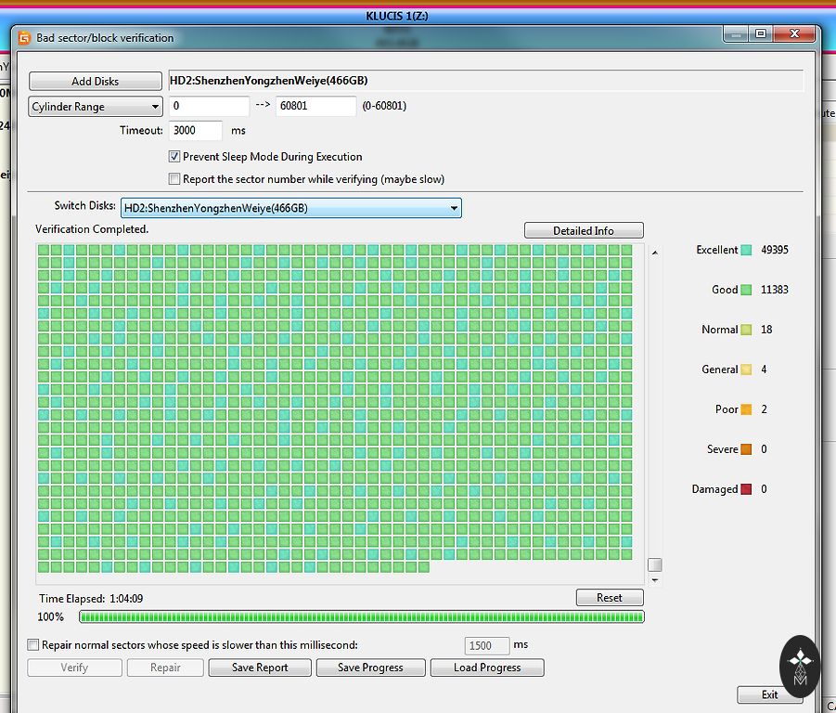This screenshot has width=836, height=713.
Task: Click the Excellent legend color square
Action: 746,250
